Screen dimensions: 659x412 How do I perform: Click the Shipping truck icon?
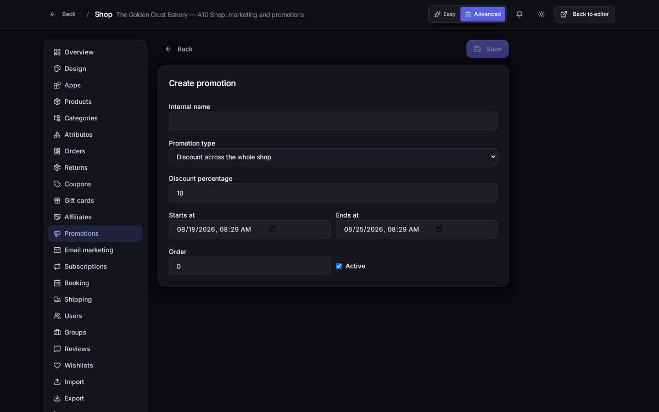click(57, 299)
